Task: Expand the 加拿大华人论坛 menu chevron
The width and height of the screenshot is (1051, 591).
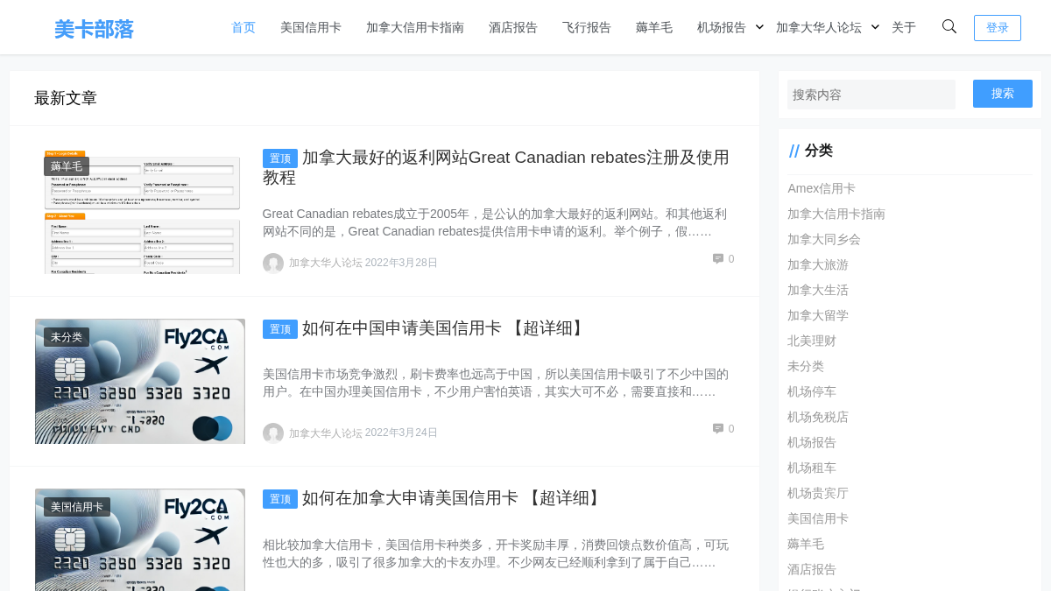Action: (875, 27)
